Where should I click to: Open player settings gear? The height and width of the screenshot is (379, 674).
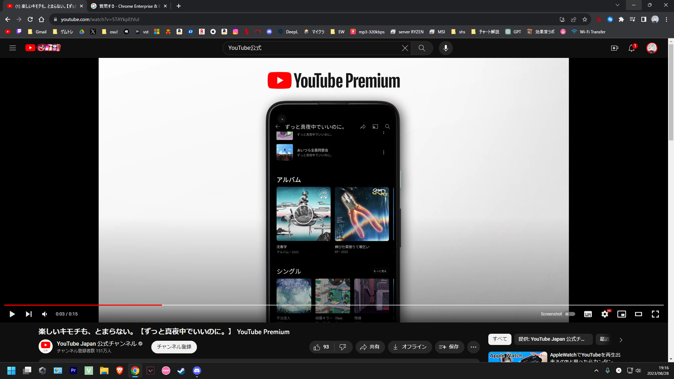click(605, 314)
